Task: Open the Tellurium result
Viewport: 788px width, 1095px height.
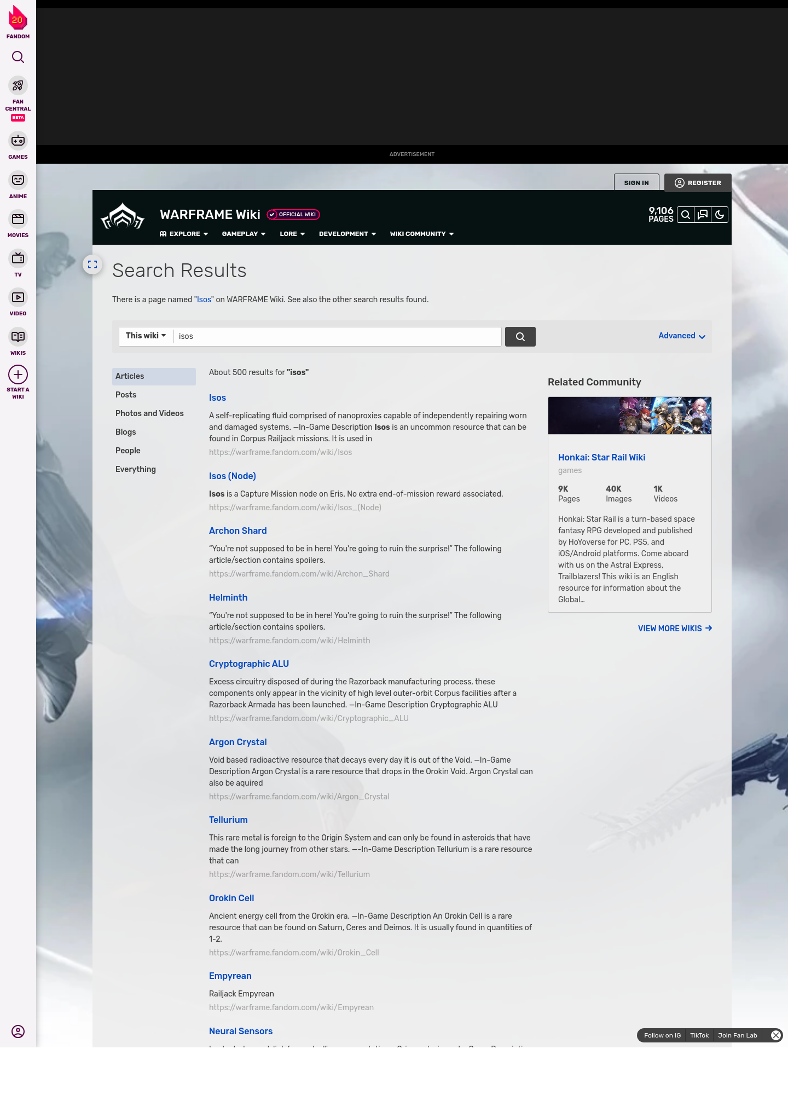Action: [228, 820]
